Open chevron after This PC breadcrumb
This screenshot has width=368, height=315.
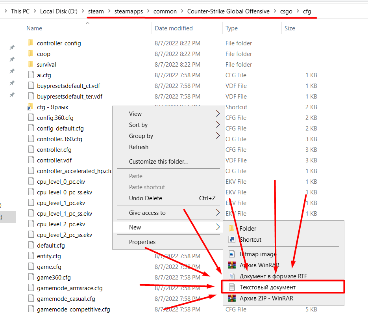(35, 11)
